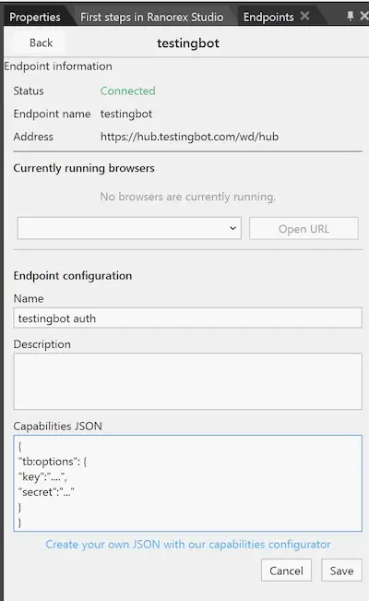Go Back to the endpoints list
The width and height of the screenshot is (369, 601).
41,42
